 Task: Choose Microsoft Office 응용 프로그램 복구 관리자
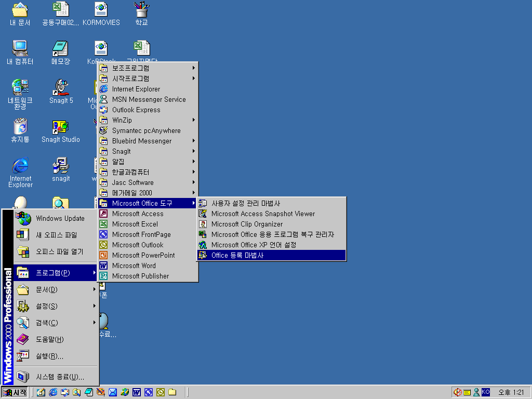271,234
